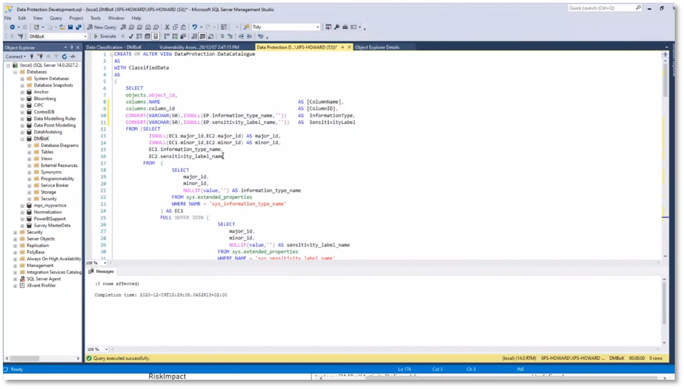Click the wrench Properties icon
Image resolution: width=684 pixels, height=389 pixels.
click(337, 27)
